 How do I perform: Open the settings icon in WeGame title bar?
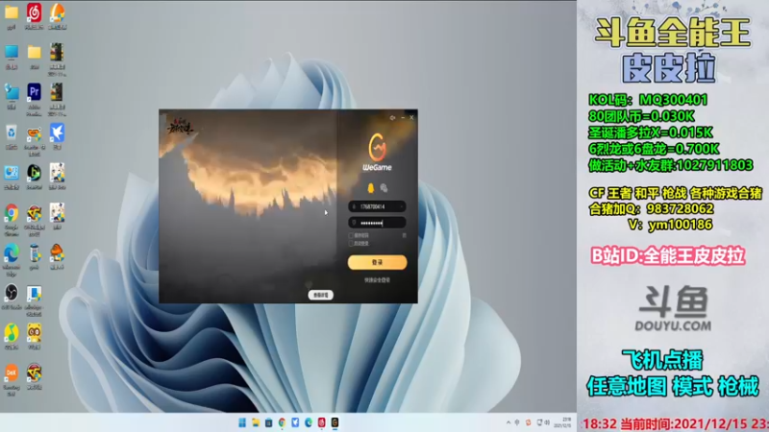(x=392, y=117)
